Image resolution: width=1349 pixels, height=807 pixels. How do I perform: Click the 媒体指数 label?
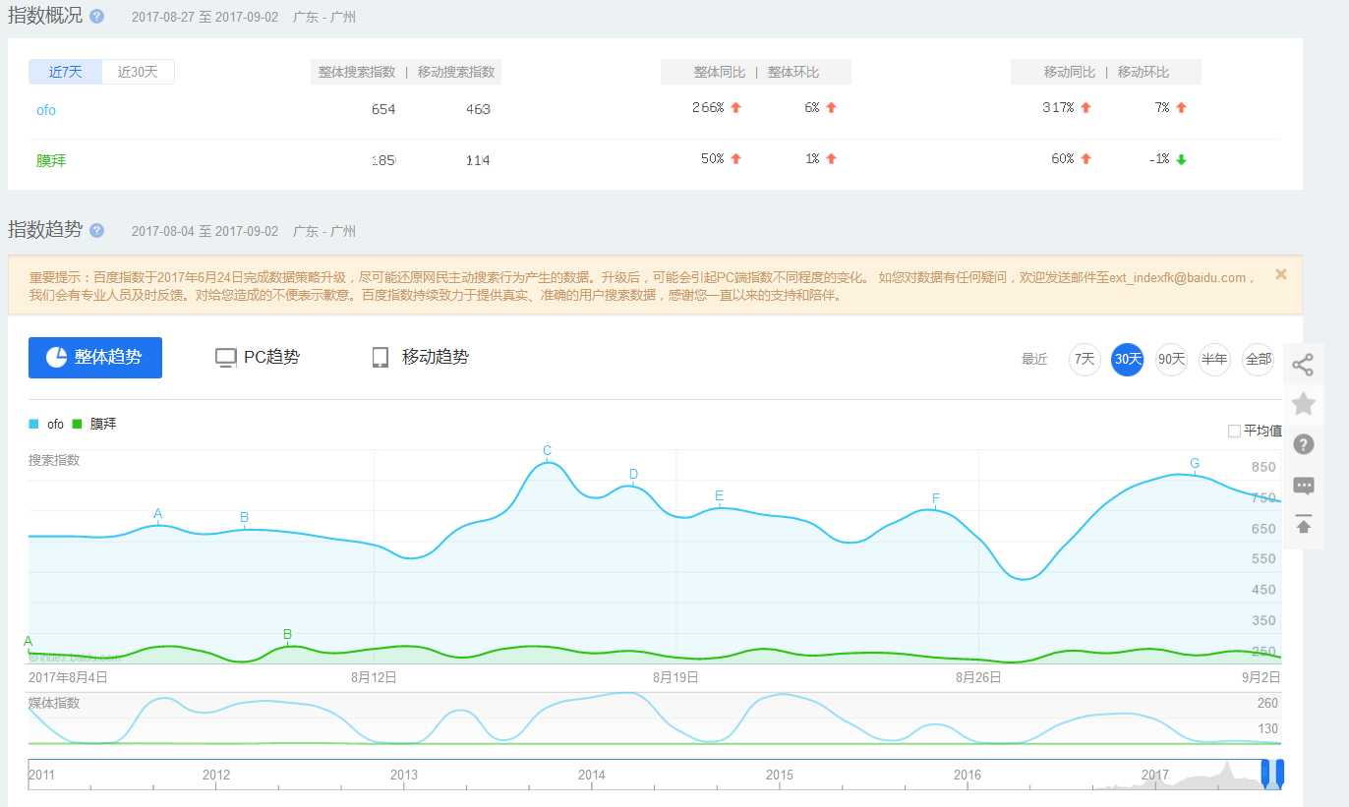[54, 703]
